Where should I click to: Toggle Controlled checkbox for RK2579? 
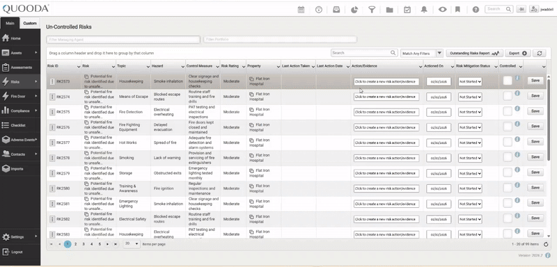(x=508, y=172)
